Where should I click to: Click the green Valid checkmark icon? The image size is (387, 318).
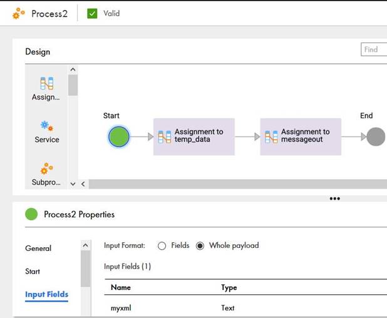(x=92, y=14)
